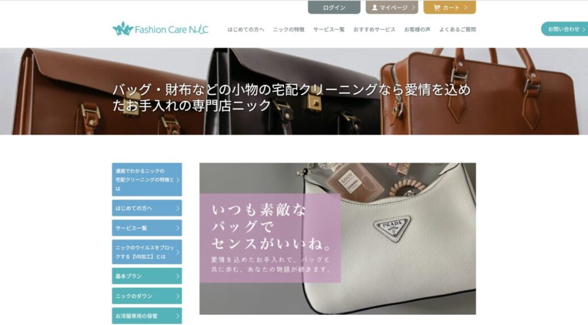This screenshot has height=325, width=588.
Task: Open よくあるご質問 link
Action: [458, 30]
